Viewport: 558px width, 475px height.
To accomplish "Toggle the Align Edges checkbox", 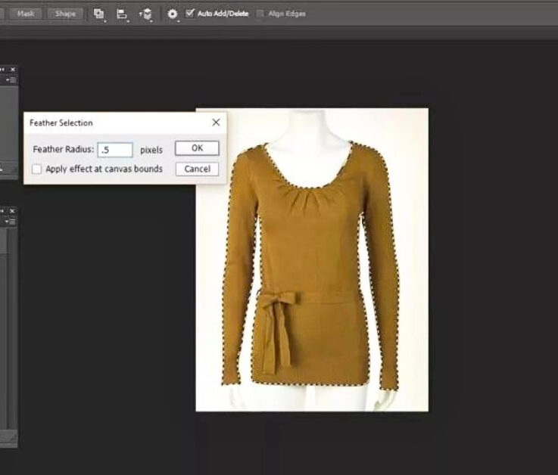I will pyautogui.click(x=260, y=14).
